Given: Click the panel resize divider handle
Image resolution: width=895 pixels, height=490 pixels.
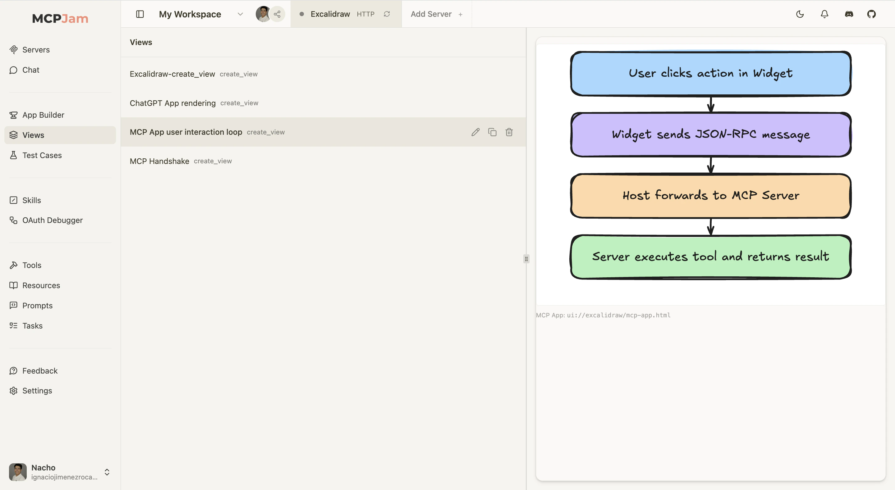Looking at the screenshot, I should [526, 259].
